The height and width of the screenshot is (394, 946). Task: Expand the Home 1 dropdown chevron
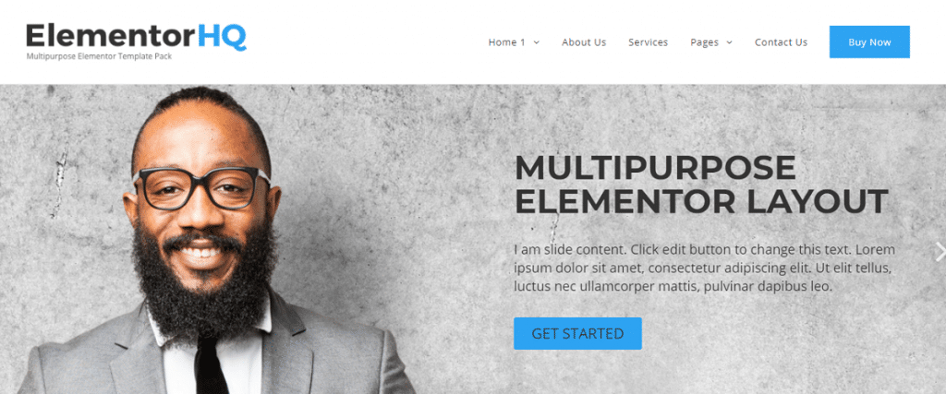[537, 42]
